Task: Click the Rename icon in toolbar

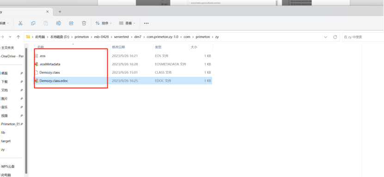Action: (59, 23)
